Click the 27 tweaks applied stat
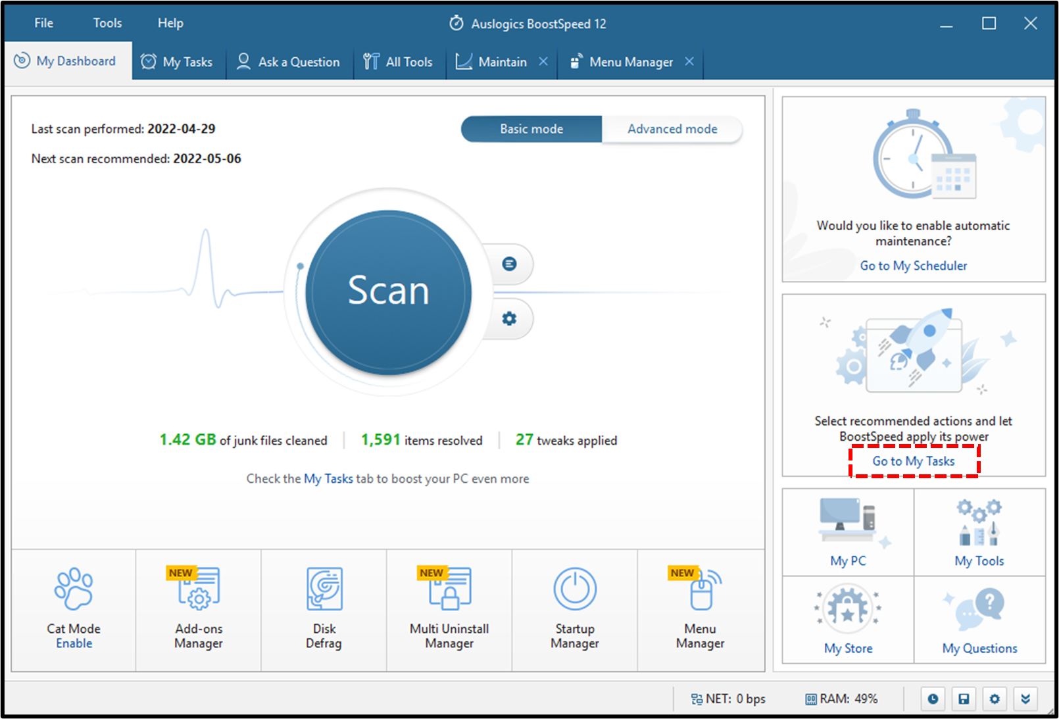The image size is (1059, 719). coord(566,439)
